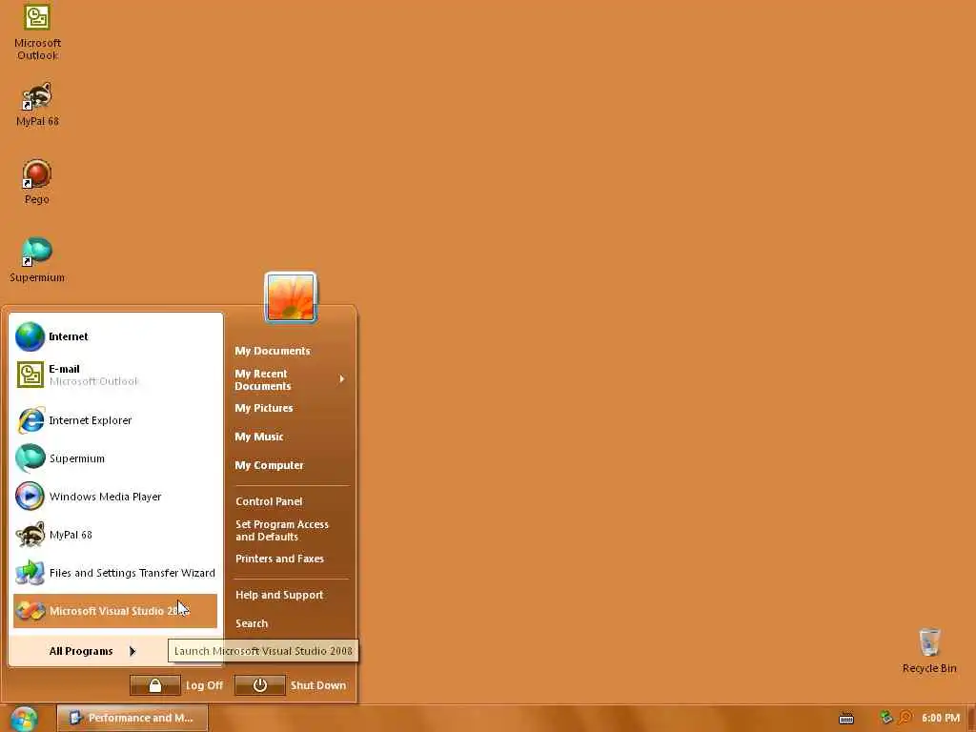Screen dimensions: 976x732
Task: Click the Shut Down label
Action: (x=318, y=685)
